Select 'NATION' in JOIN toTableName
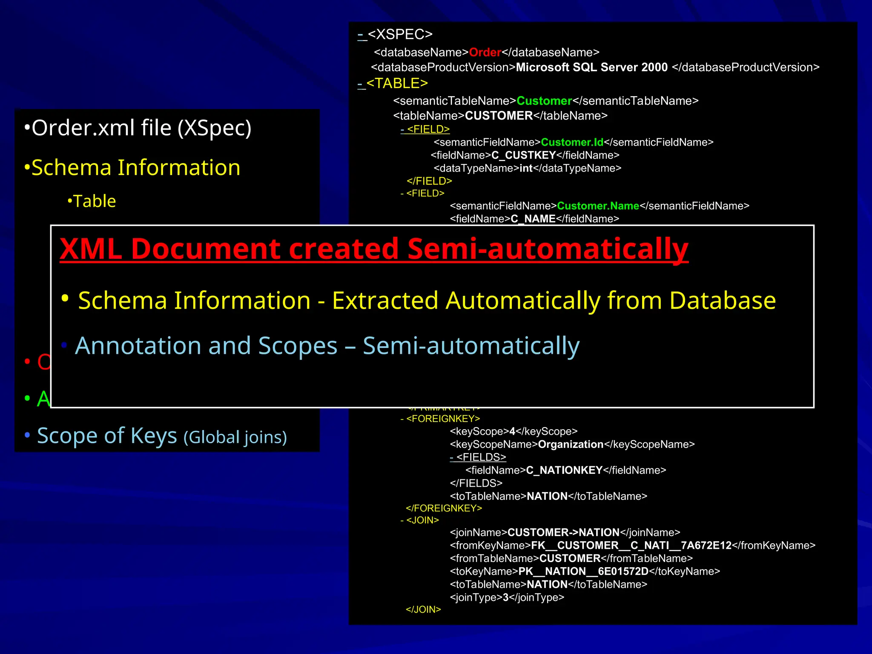Image resolution: width=872 pixels, height=654 pixels. [547, 585]
